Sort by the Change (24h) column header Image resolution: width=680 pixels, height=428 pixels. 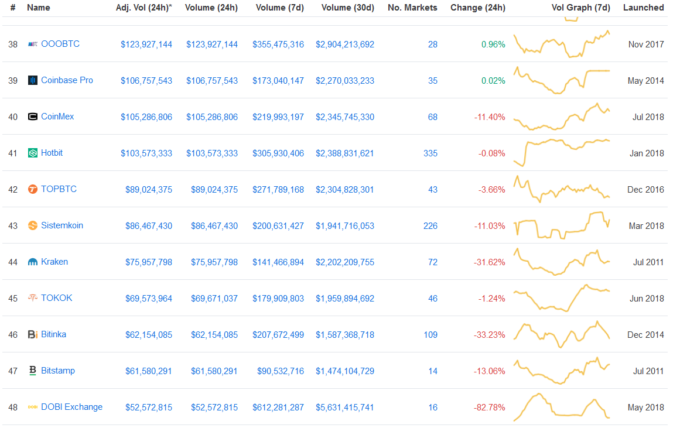click(478, 8)
